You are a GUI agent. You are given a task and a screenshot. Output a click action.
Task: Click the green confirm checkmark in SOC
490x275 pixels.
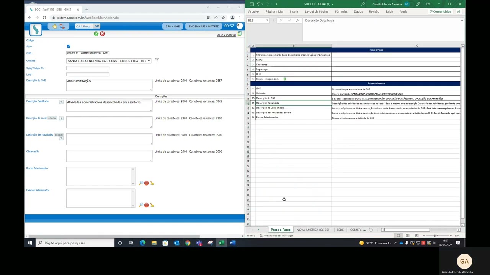(x=96, y=34)
